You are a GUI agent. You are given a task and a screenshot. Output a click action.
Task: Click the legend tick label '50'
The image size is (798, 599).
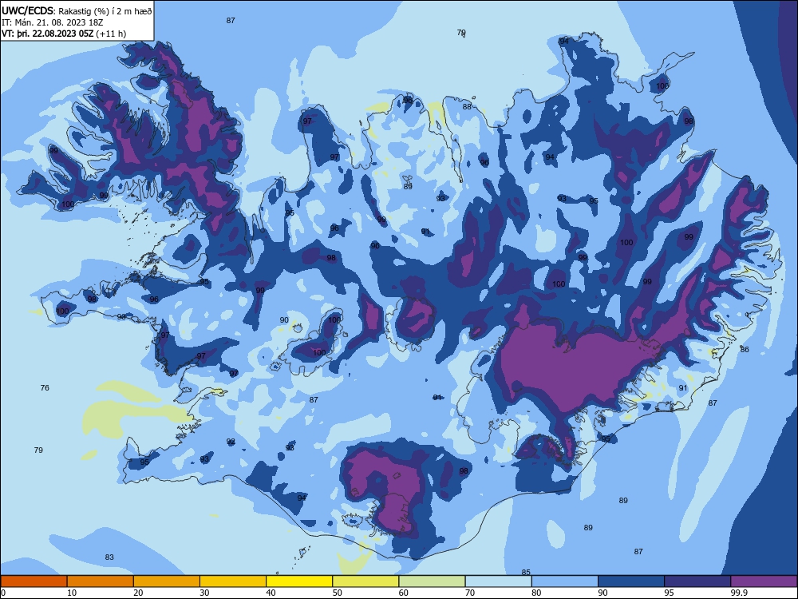tap(338, 593)
